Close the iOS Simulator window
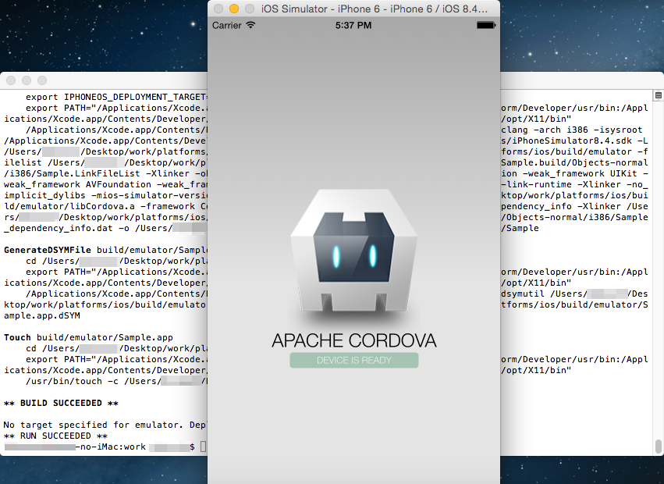 point(218,9)
